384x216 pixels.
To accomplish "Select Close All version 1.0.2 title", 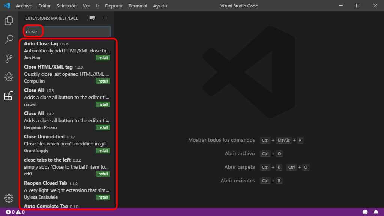I will click(x=34, y=113).
